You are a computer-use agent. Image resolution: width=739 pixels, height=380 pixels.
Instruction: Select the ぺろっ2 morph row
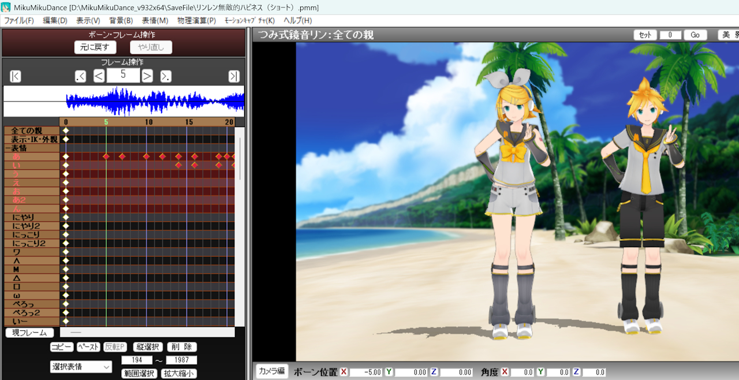[32, 312]
